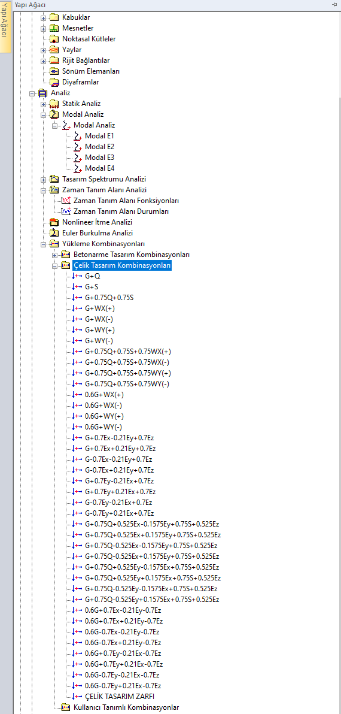Click the Euler Burkulma Analizi icon
This screenshot has width=341, height=714.
coord(54,233)
